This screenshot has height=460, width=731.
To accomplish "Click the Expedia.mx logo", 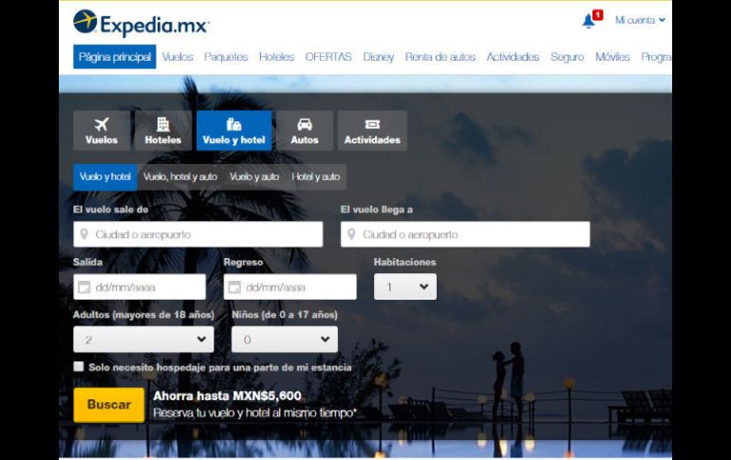I will tap(141, 23).
